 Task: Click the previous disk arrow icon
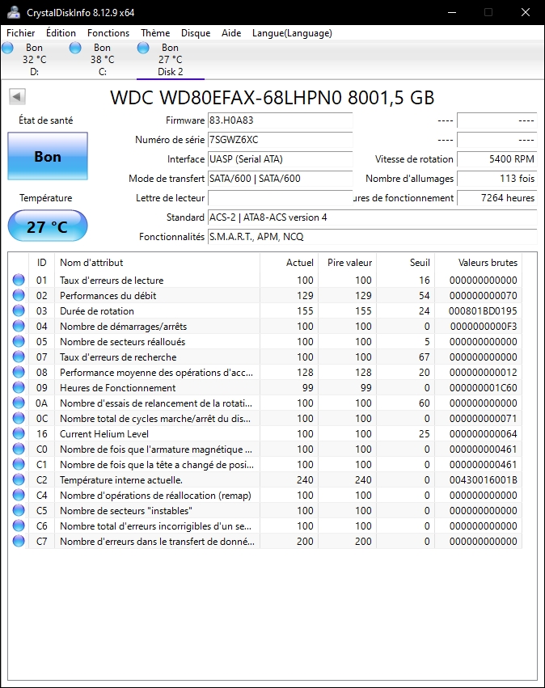16,97
